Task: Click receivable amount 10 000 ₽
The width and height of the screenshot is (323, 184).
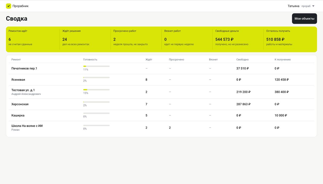Action: [281, 116]
